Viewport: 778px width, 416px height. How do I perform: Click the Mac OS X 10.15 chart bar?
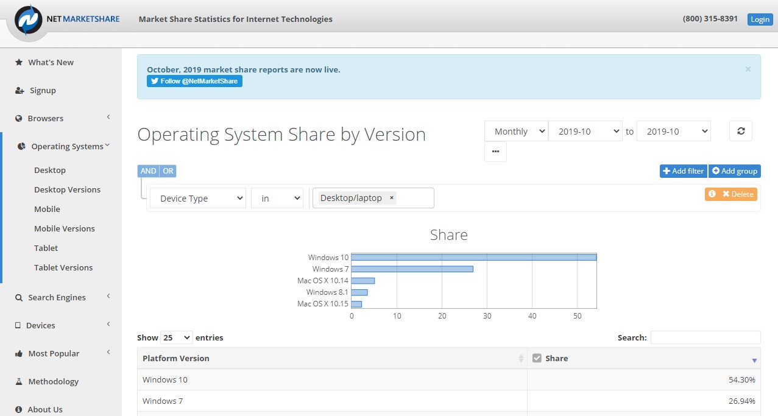click(x=356, y=303)
